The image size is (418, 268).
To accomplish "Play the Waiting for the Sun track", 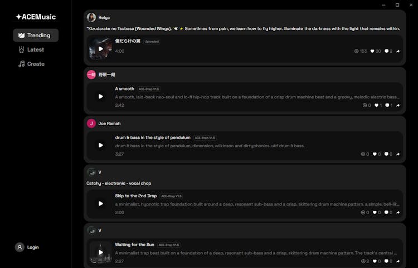I will tap(101, 252).
